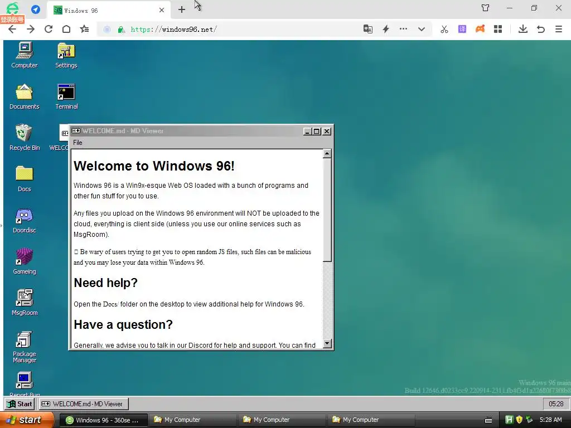Open the Recycle Bin icon

tap(25, 138)
